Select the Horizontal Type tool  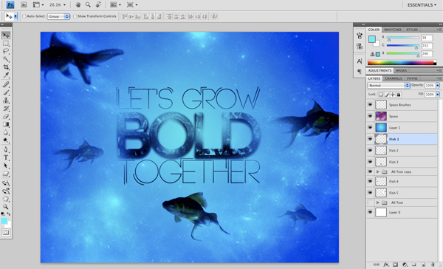coord(6,157)
